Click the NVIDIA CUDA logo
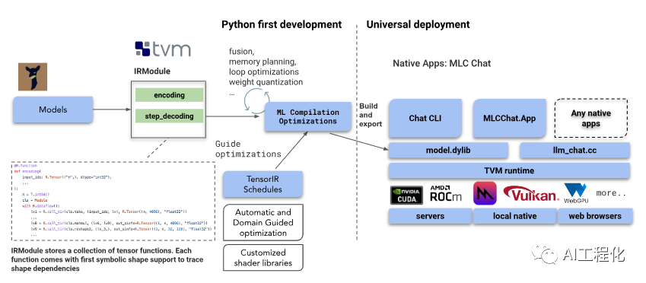Screen dimensions: 646x283 406,195
